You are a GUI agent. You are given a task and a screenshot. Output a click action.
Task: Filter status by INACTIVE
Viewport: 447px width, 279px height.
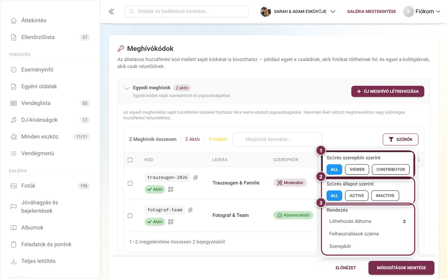(385, 196)
